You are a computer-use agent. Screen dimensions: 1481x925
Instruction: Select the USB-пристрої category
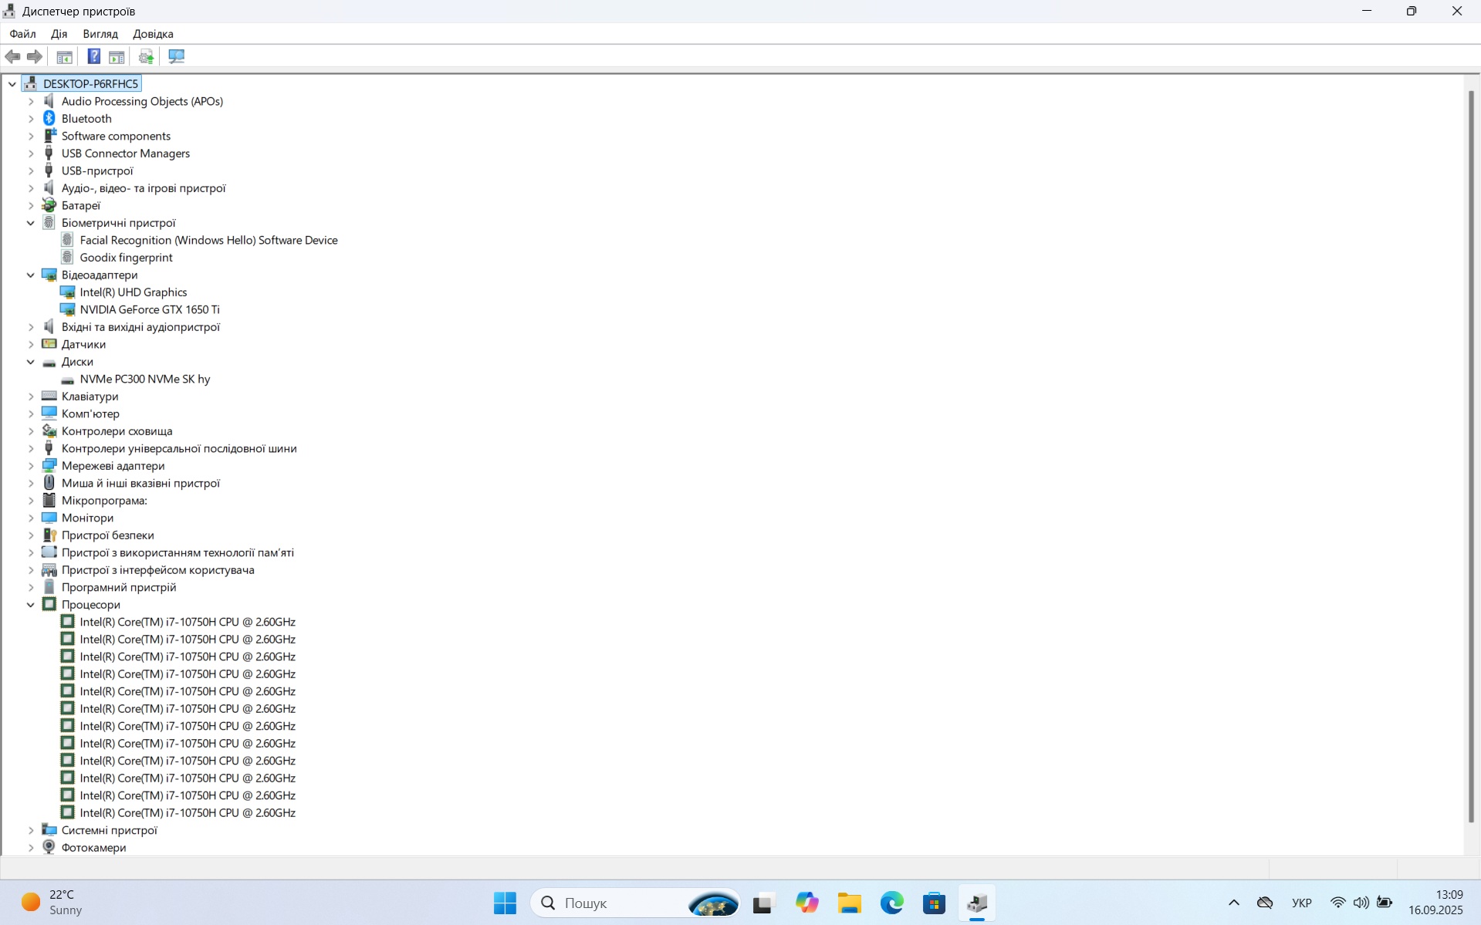(x=97, y=170)
